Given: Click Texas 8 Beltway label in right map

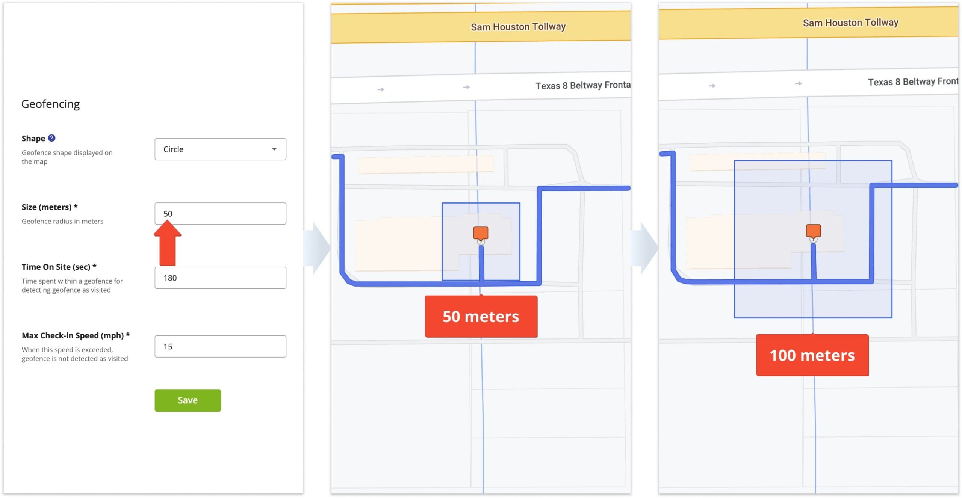Looking at the screenshot, I should coord(913,81).
